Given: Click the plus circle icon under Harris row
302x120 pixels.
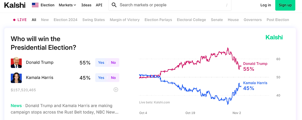Looking at the screenshot, I should click(x=116, y=90).
